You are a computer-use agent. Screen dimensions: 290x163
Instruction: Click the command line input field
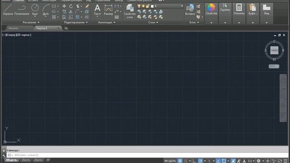point(147,155)
